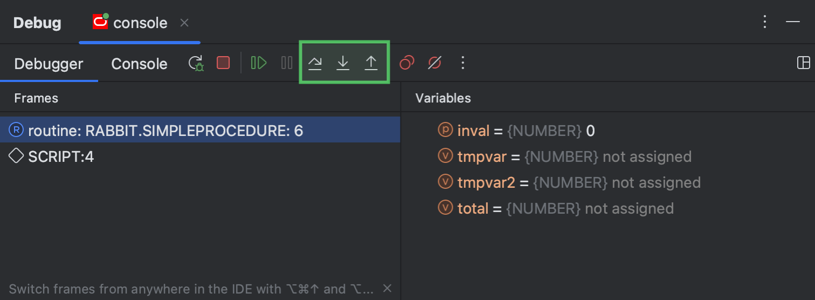This screenshot has height=300, width=815.
Task: Click the Step Over icon
Action: (x=315, y=63)
